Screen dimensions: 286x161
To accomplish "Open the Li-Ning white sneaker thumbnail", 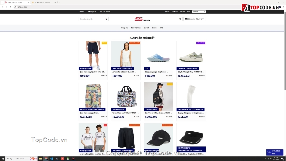I will (x=191, y=55).
